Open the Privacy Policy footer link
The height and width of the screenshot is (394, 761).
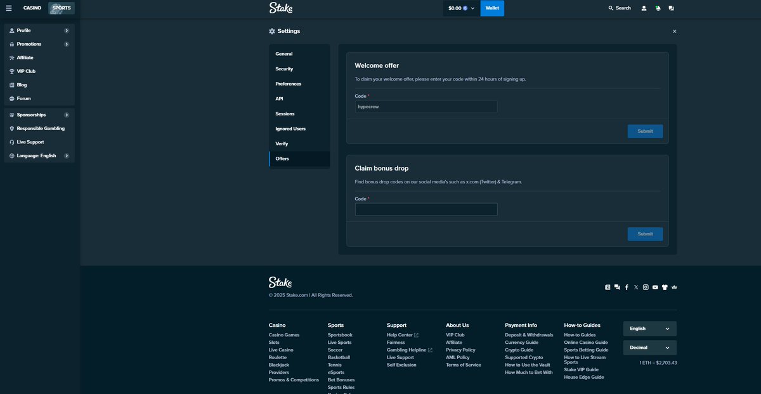pos(460,350)
